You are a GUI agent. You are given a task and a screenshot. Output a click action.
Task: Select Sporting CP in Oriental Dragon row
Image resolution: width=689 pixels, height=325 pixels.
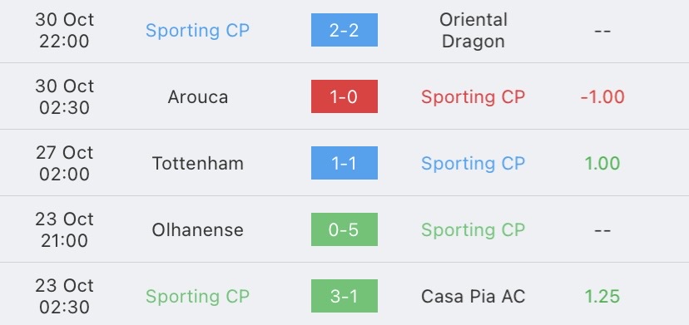tap(197, 30)
